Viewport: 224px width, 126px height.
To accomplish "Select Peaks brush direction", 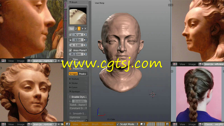I will 82,74.
